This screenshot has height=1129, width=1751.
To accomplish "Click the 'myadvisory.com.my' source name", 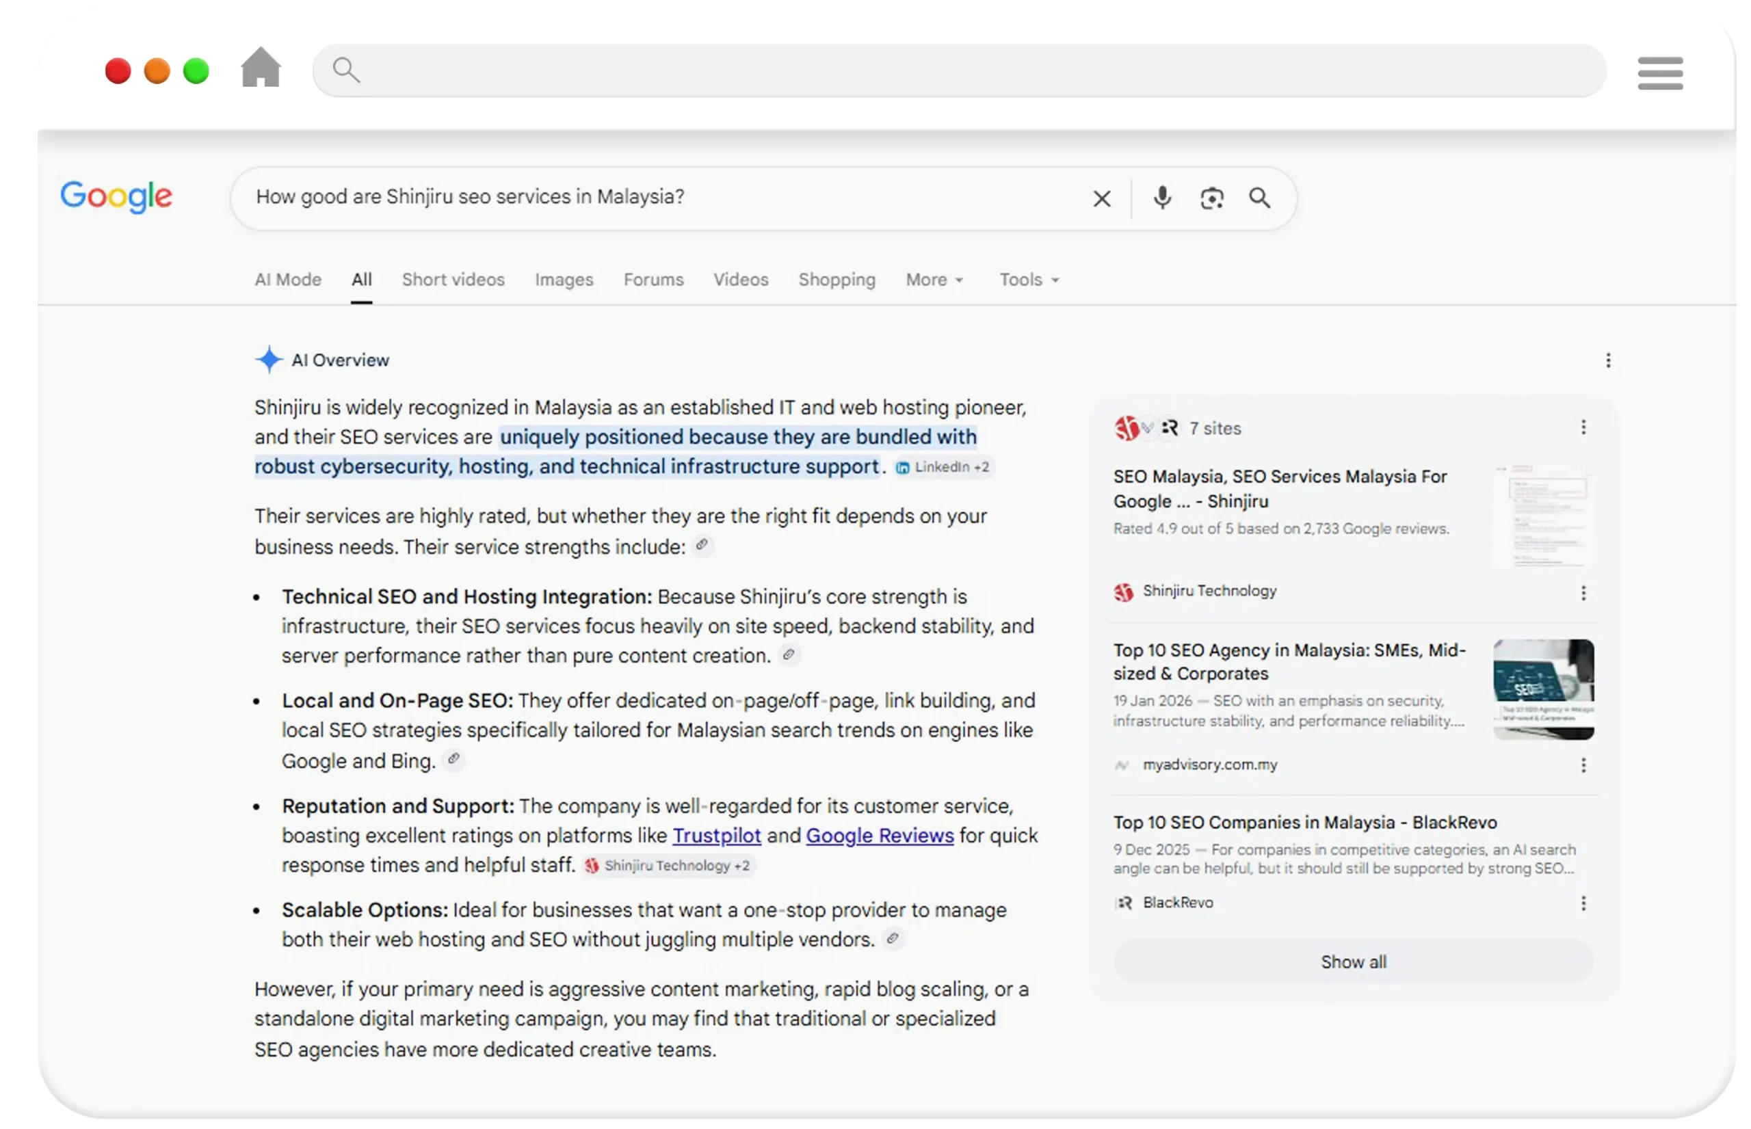I will 1210,765.
